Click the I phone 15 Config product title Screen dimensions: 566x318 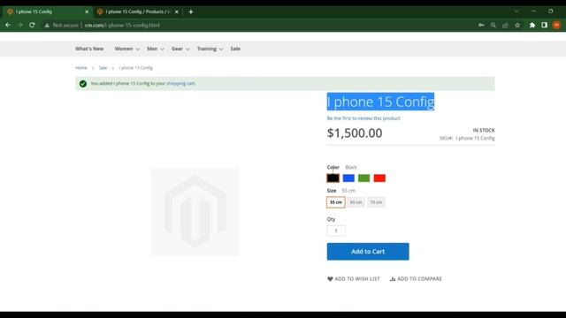[x=380, y=102]
